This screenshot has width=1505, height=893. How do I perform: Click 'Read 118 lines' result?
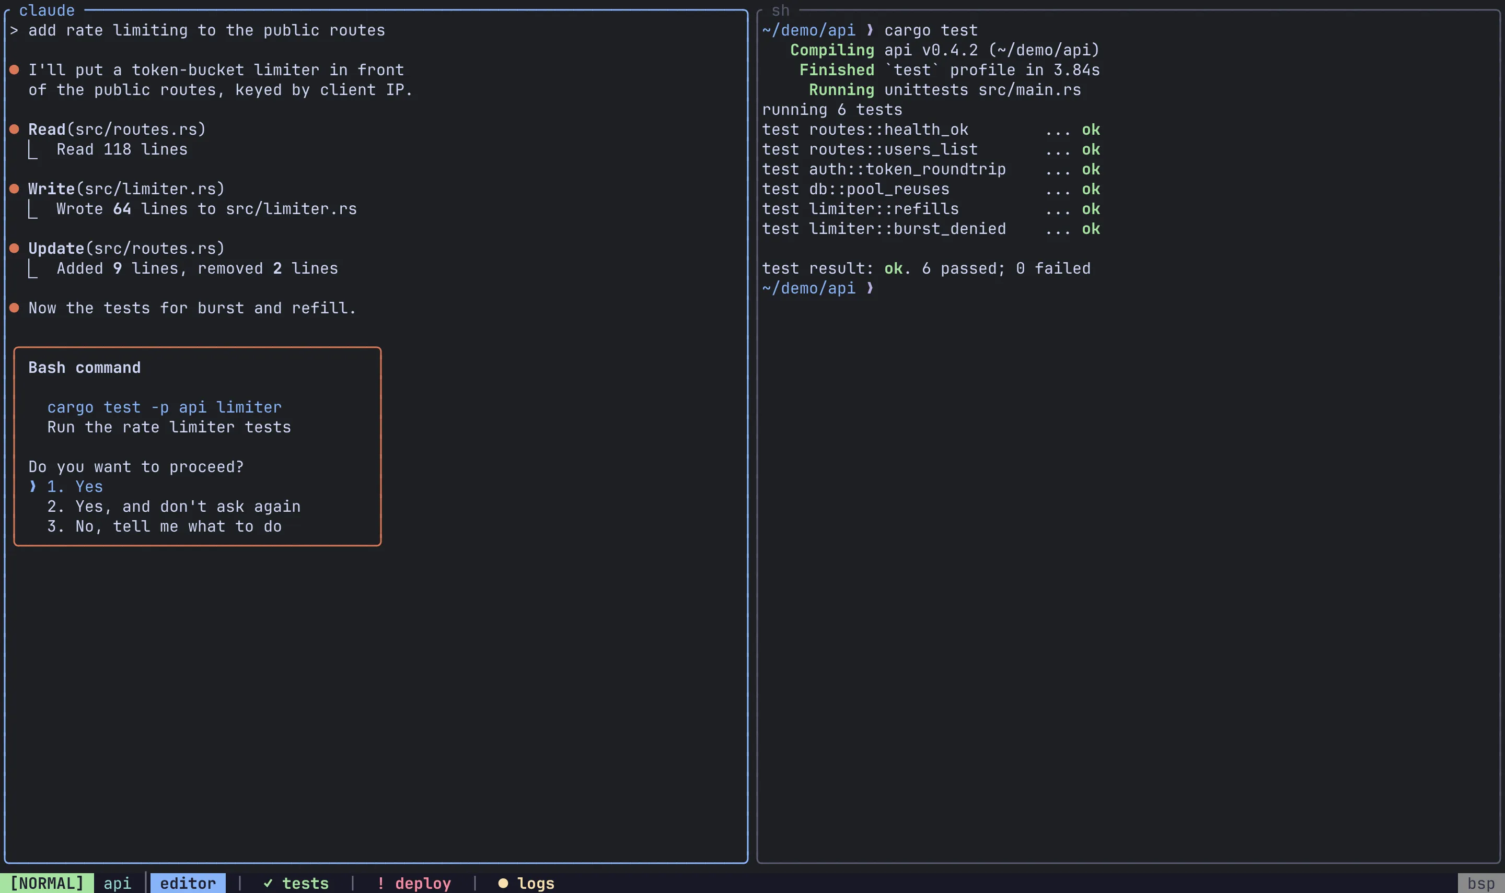(122, 149)
